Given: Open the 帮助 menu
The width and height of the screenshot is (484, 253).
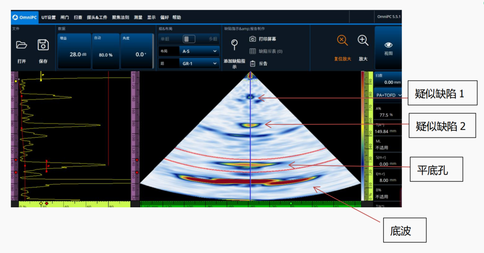Looking at the screenshot, I should [177, 17].
